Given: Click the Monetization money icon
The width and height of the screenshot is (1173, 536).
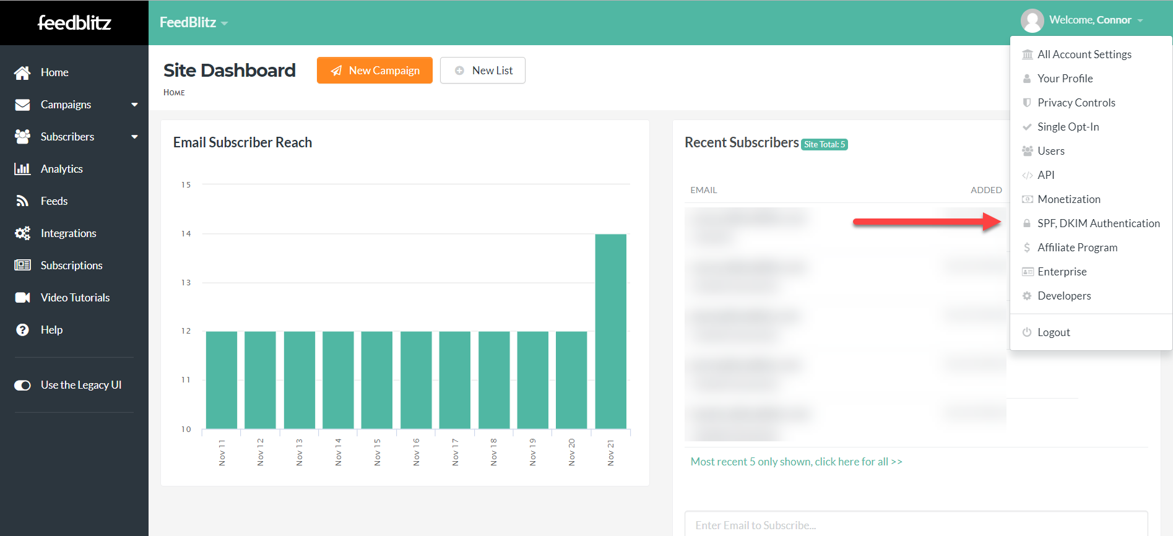Looking at the screenshot, I should click(1027, 199).
